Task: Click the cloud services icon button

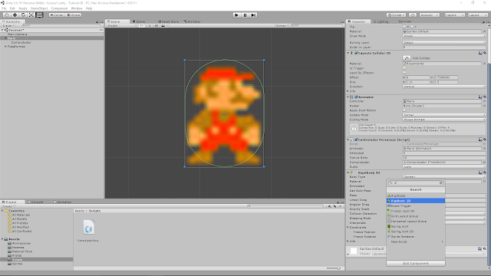Action: [x=413, y=15]
